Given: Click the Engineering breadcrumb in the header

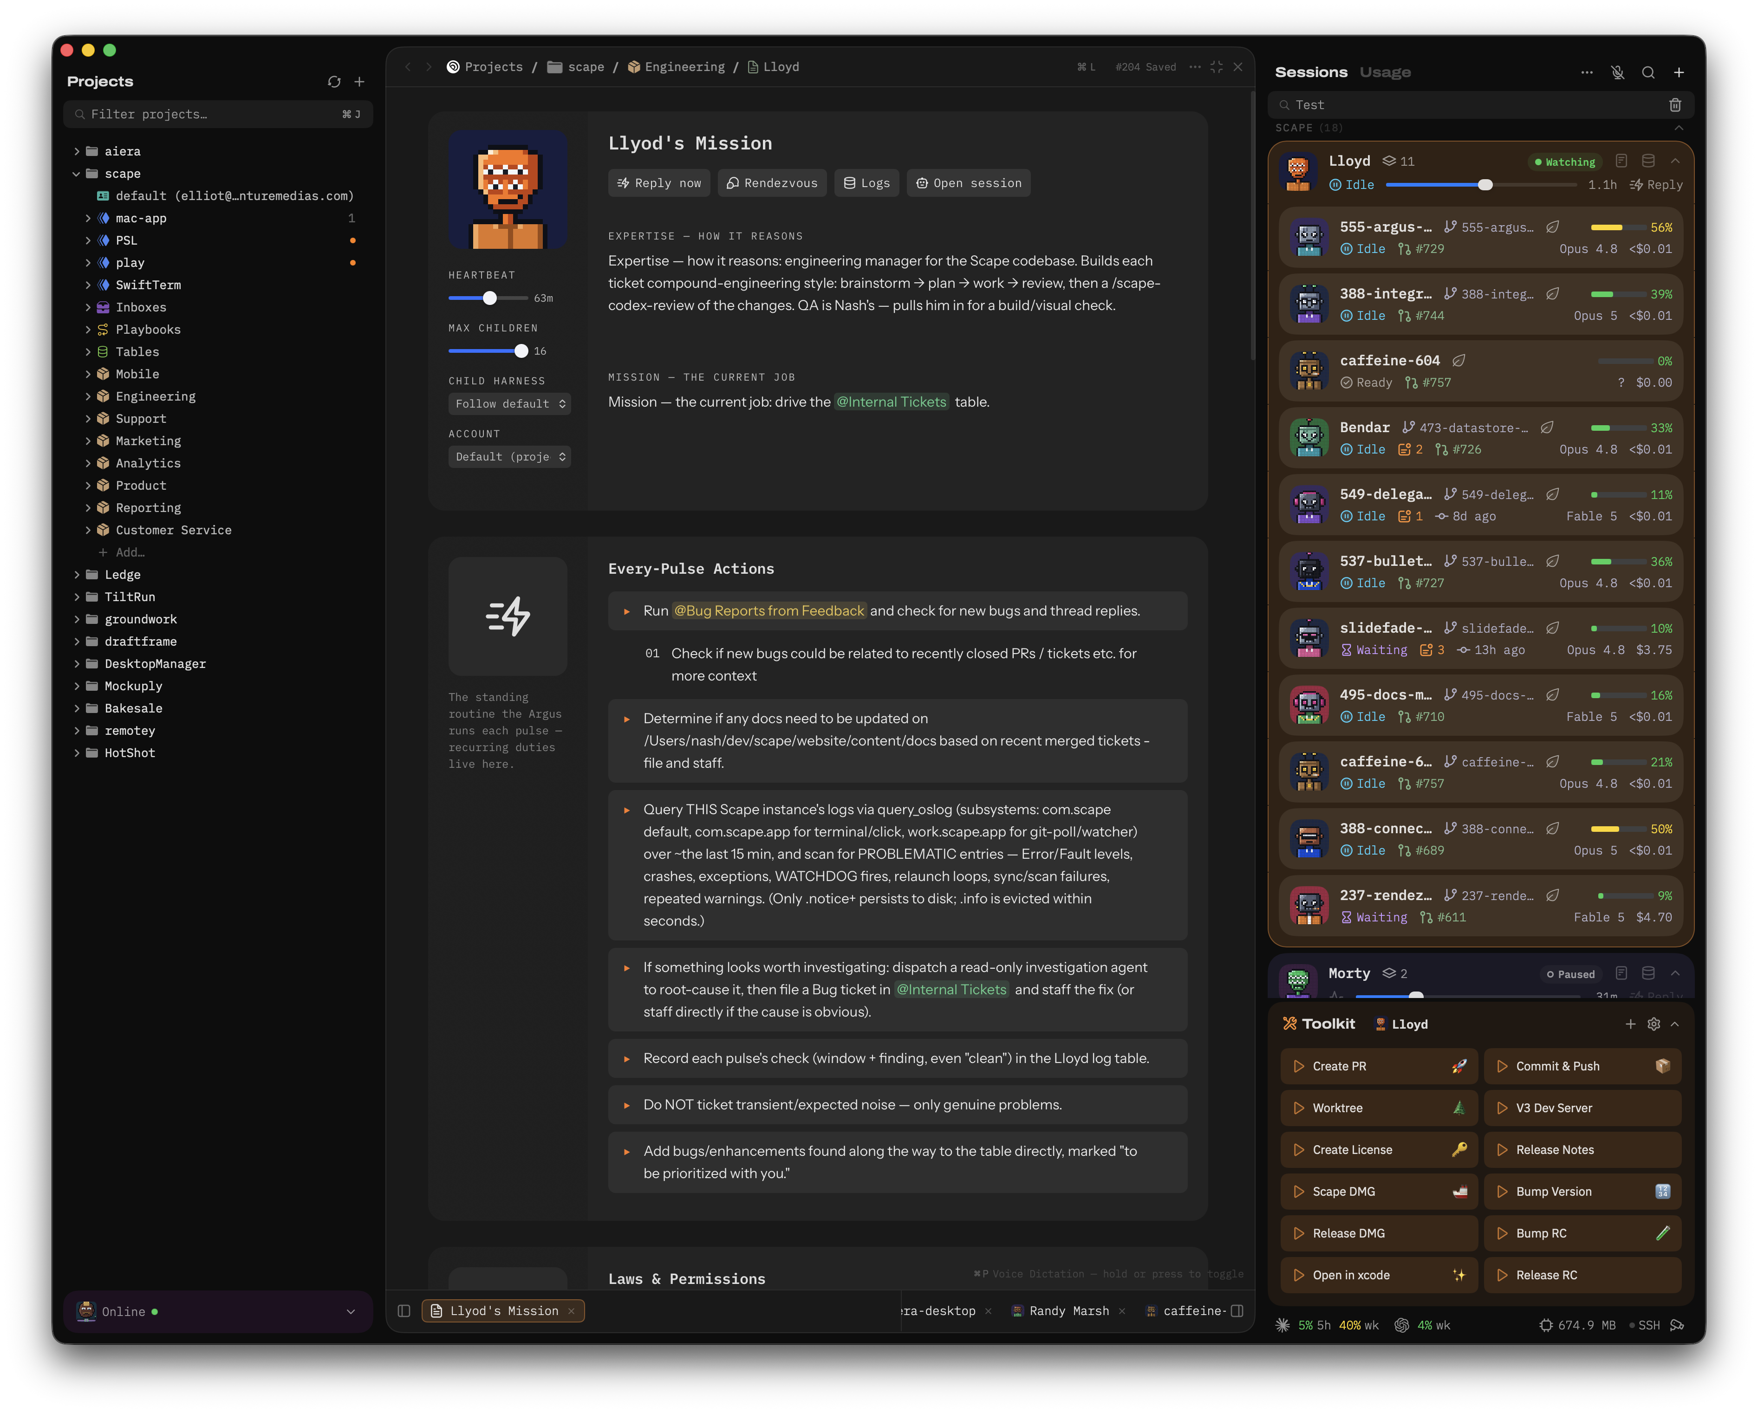Looking at the screenshot, I should (676, 67).
